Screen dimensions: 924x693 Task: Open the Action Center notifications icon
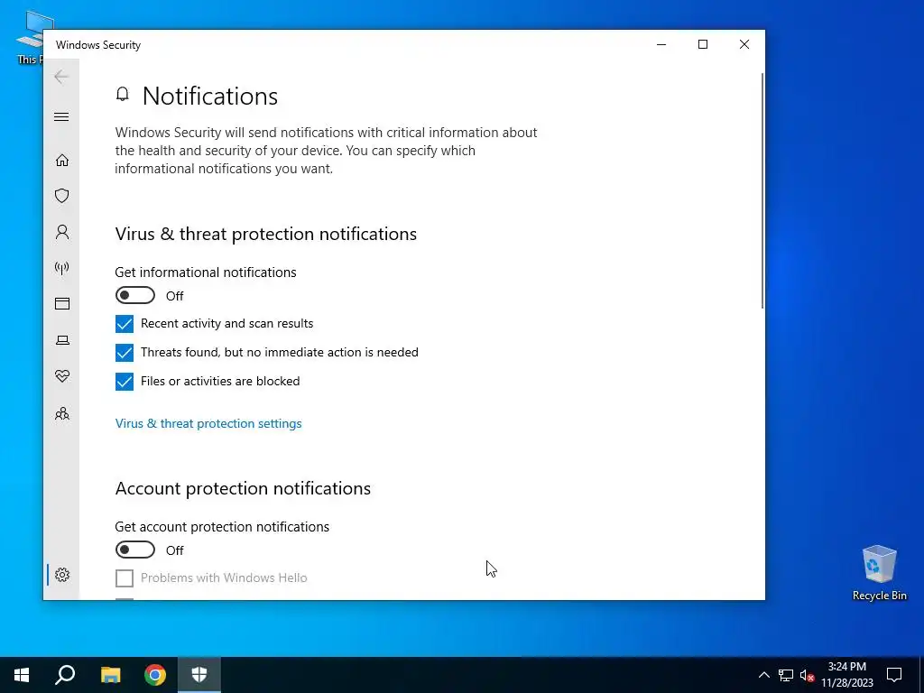(x=894, y=675)
